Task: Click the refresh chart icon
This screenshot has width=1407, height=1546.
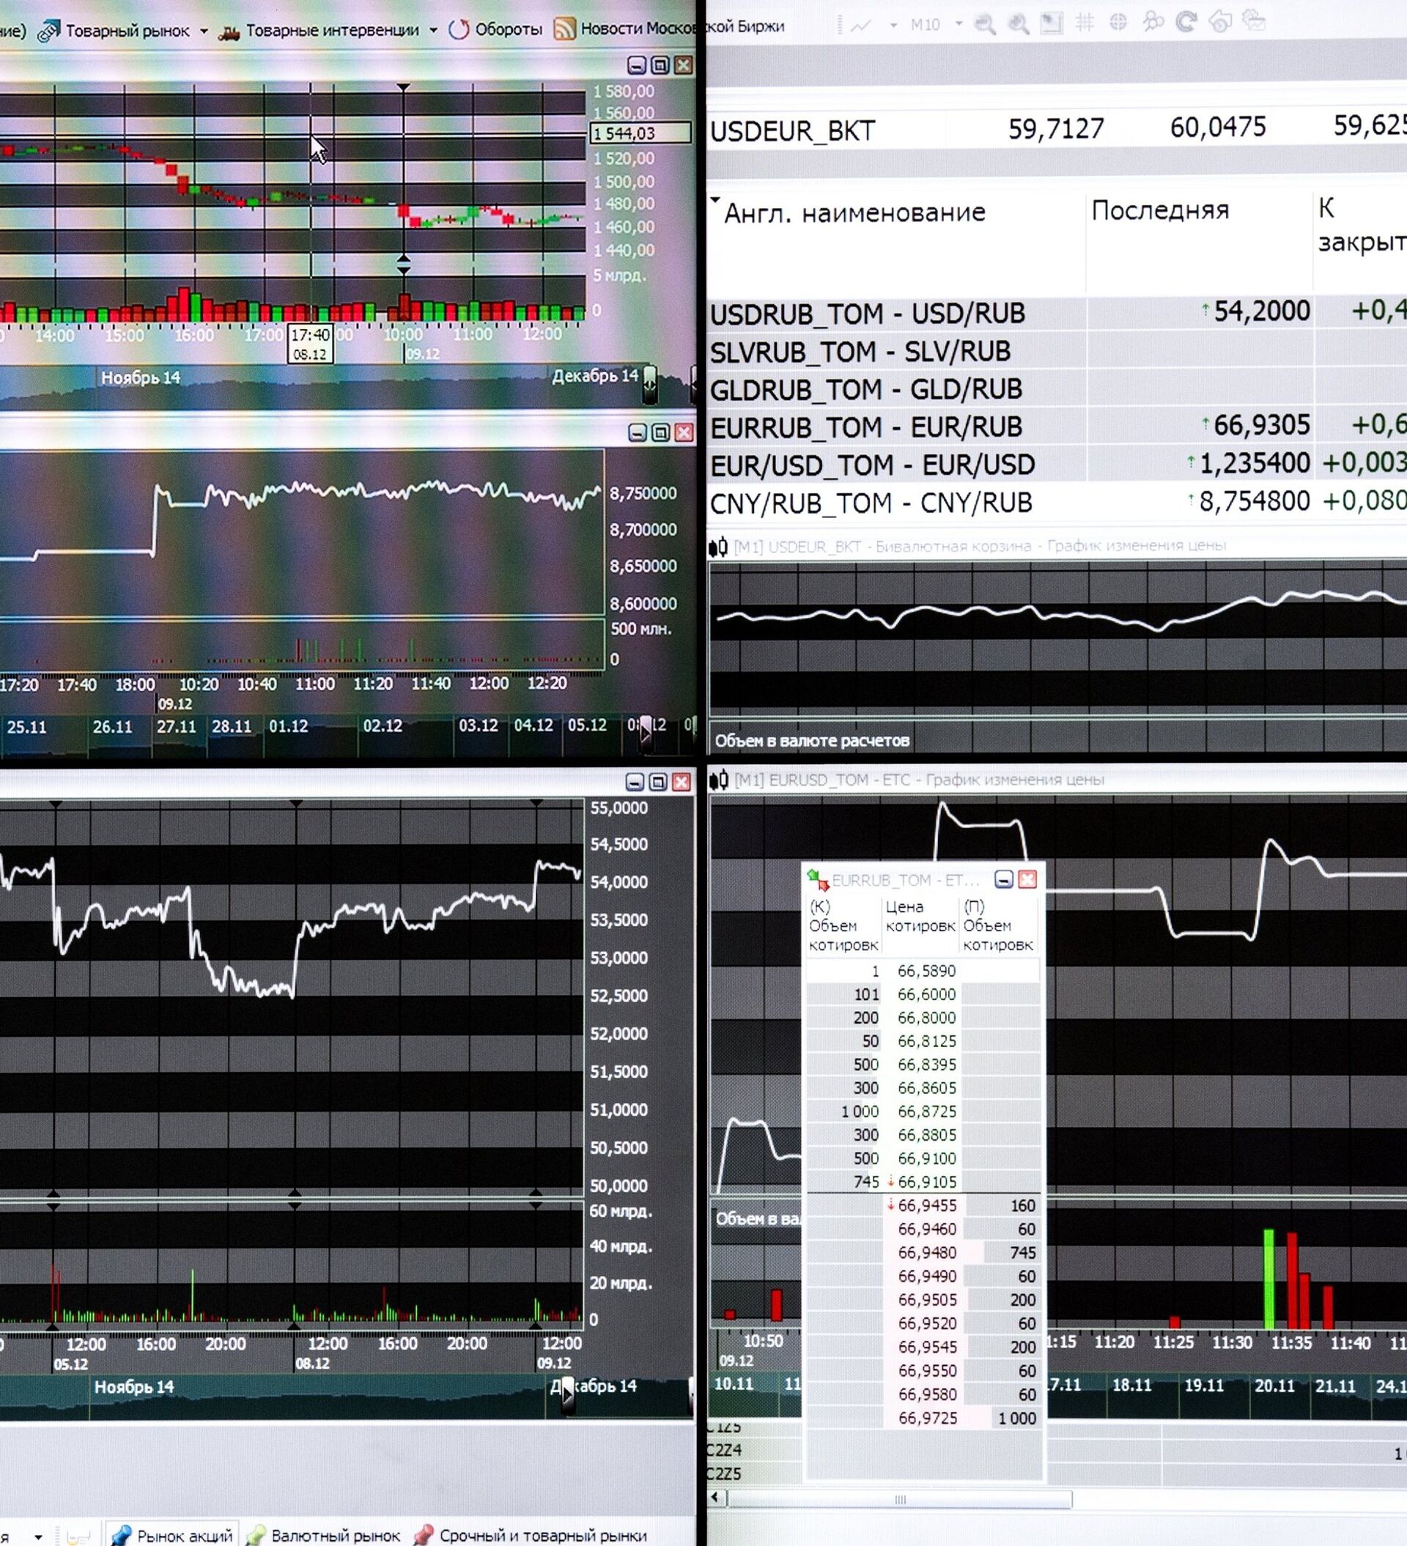Action: point(1187,22)
